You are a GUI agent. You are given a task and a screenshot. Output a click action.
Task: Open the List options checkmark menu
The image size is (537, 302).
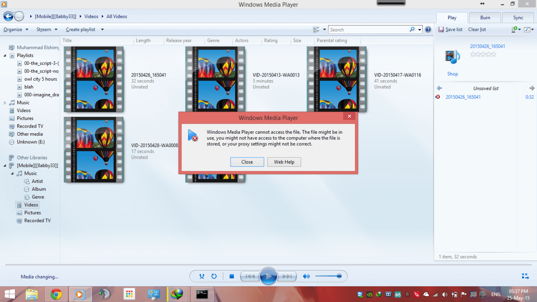(529, 29)
